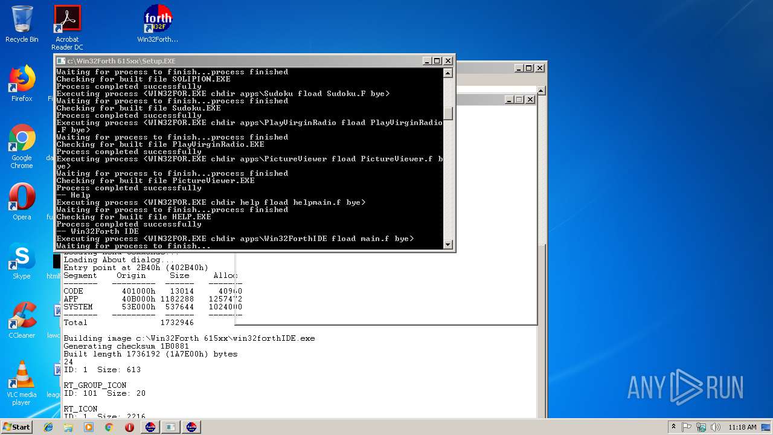
Task: Click 'Checking for built file Sudoku.EXE' line
Action: click(x=138, y=108)
